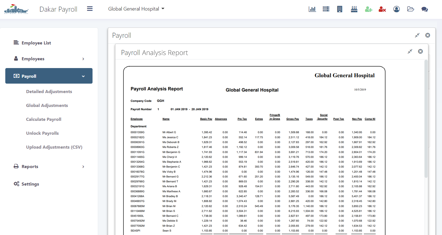Open the employees group icon in header
Image resolution: width=442 pixels, height=235 pixels.
(x=354, y=9)
